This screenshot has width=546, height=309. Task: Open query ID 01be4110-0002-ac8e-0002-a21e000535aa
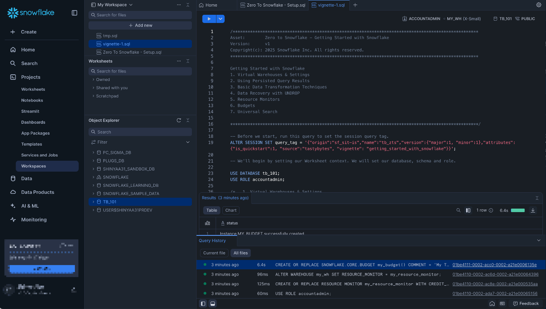click(495, 284)
